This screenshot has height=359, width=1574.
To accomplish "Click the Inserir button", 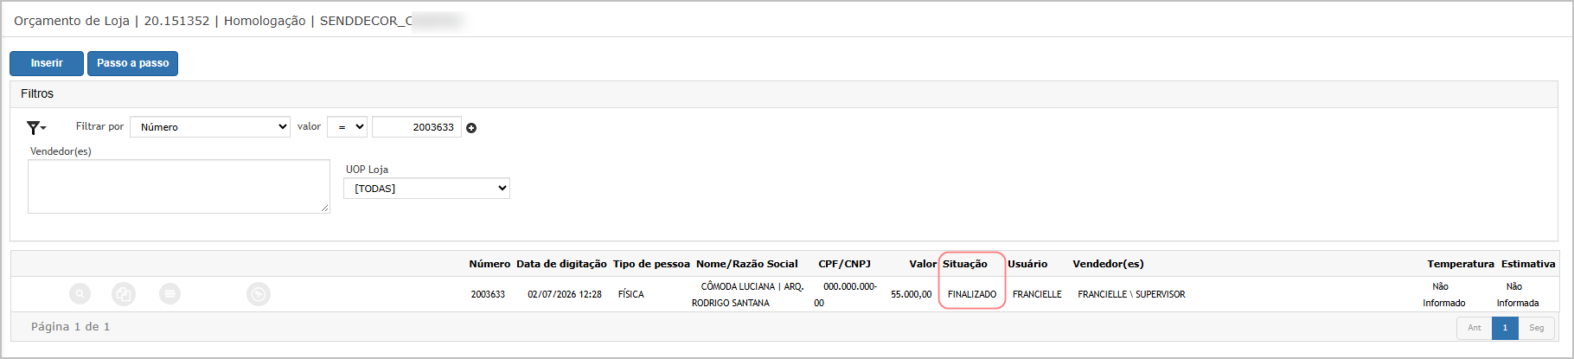I will (x=47, y=63).
